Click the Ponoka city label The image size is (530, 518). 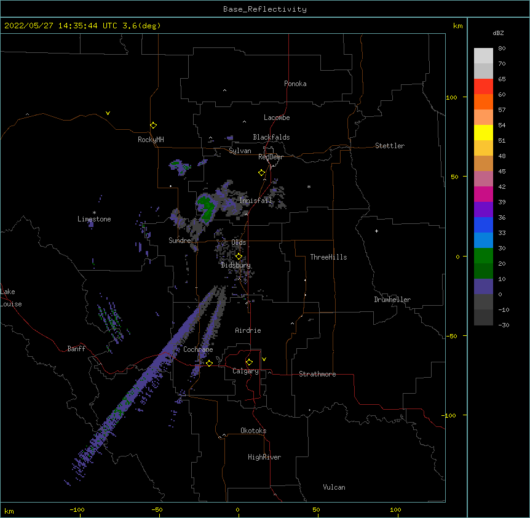(295, 84)
